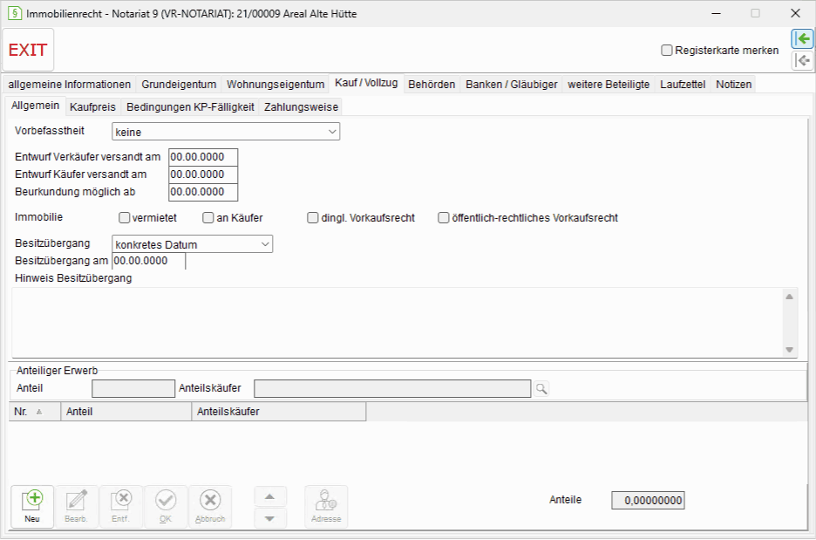Open the Zahlungsweise sub-tab

302,106
